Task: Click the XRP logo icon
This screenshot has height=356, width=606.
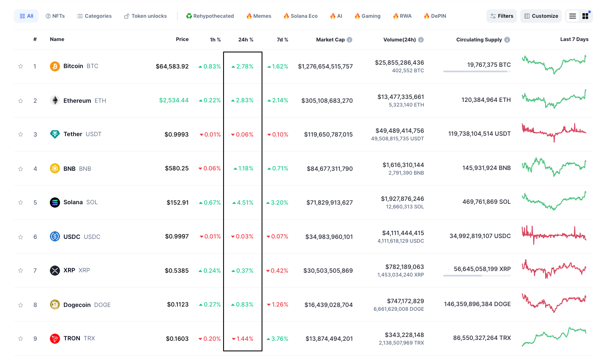Action: [x=55, y=270]
